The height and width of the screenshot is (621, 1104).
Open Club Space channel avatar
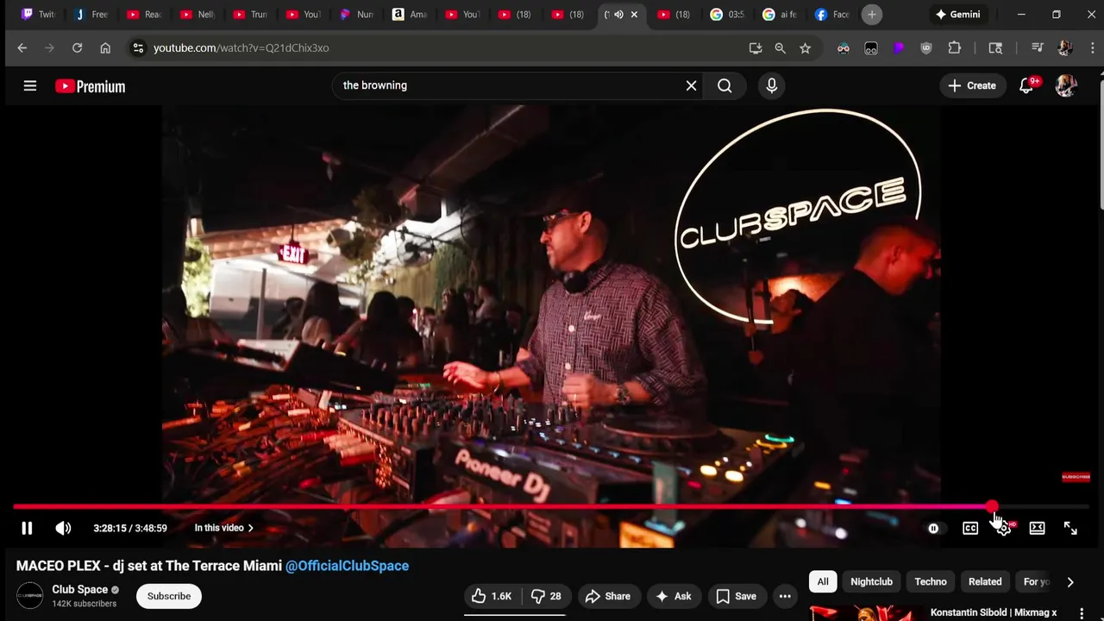(x=30, y=596)
